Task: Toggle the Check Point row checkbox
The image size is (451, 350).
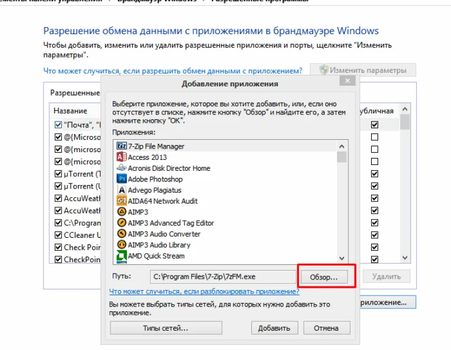Action: 58,247
